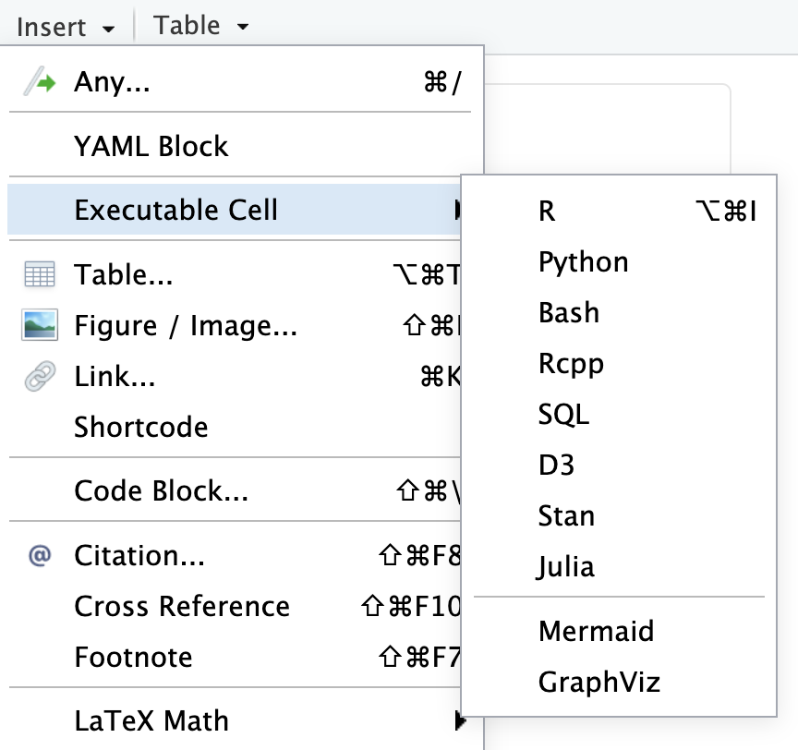Choose the Executable Cell menu item
The height and width of the screenshot is (750, 798).
(x=176, y=210)
